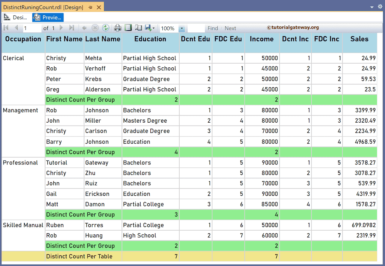Navigate to the first page of the report
The height and width of the screenshot is (266, 385).
[x=6, y=28]
